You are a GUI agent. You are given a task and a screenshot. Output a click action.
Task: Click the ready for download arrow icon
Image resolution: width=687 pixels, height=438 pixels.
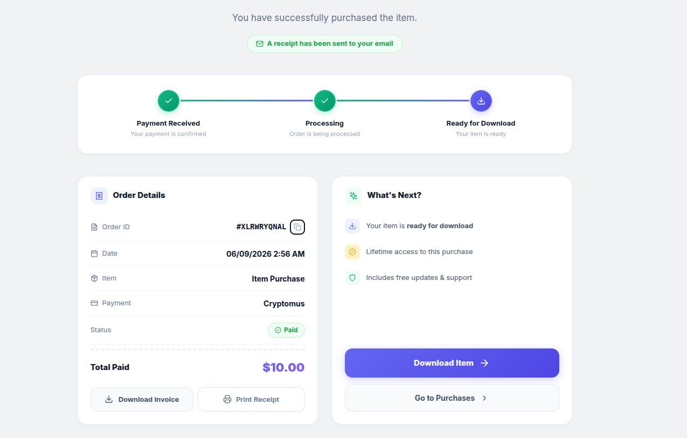click(352, 226)
